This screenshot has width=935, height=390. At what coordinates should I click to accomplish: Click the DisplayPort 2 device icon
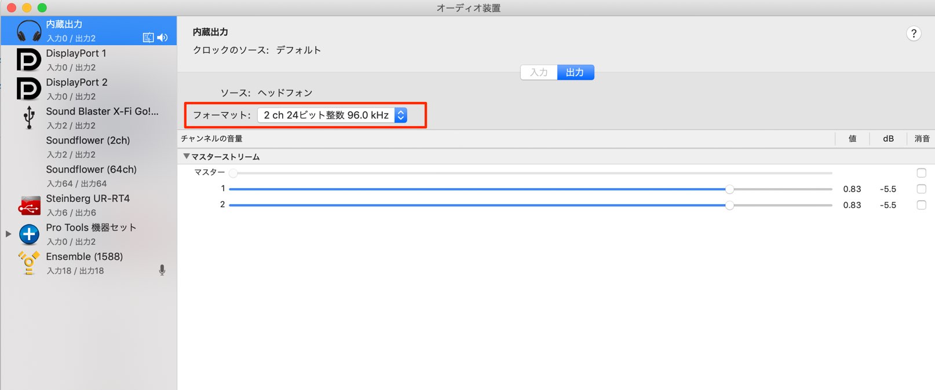(28, 89)
